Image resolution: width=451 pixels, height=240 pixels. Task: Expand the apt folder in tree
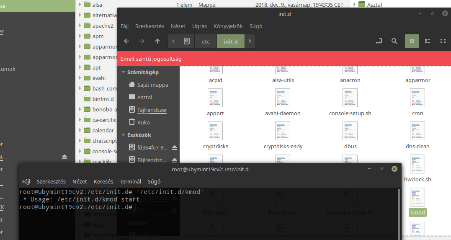(80, 67)
